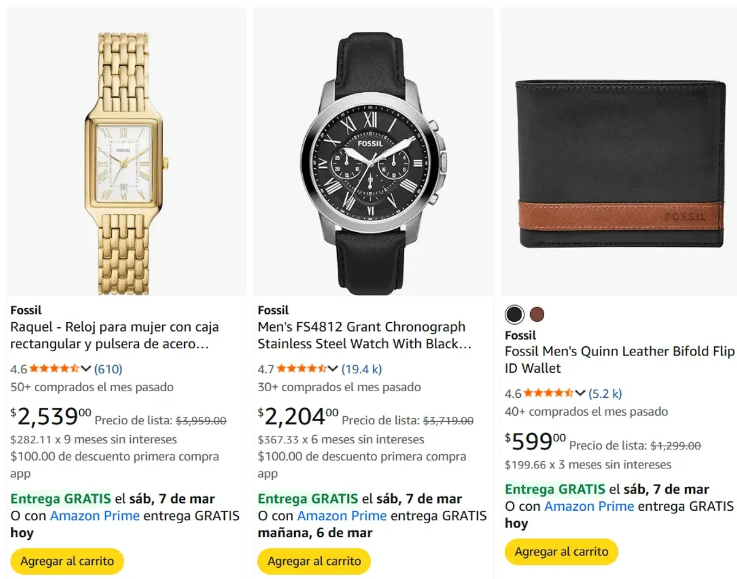The height and width of the screenshot is (579, 737).
Task: Add the Grant chronograph to the cart
Action: (314, 561)
